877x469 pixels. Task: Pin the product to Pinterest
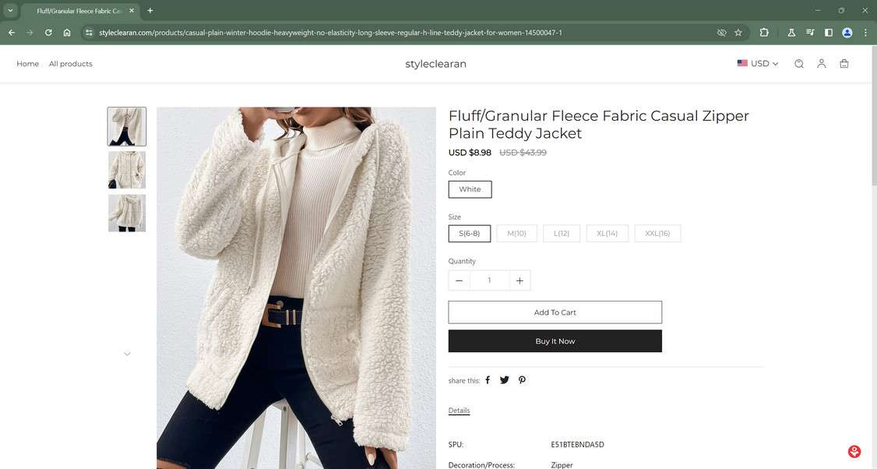[522, 380]
